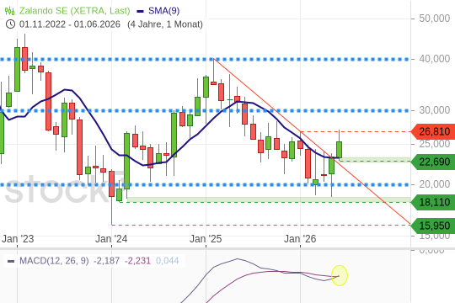Click the red 26,810 price tag
Viewport: 455px width, 303px height.
pyautogui.click(x=432, y=131)
